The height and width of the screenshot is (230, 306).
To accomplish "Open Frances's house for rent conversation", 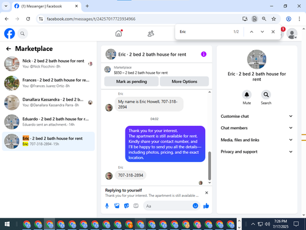I will pos(48,83).
